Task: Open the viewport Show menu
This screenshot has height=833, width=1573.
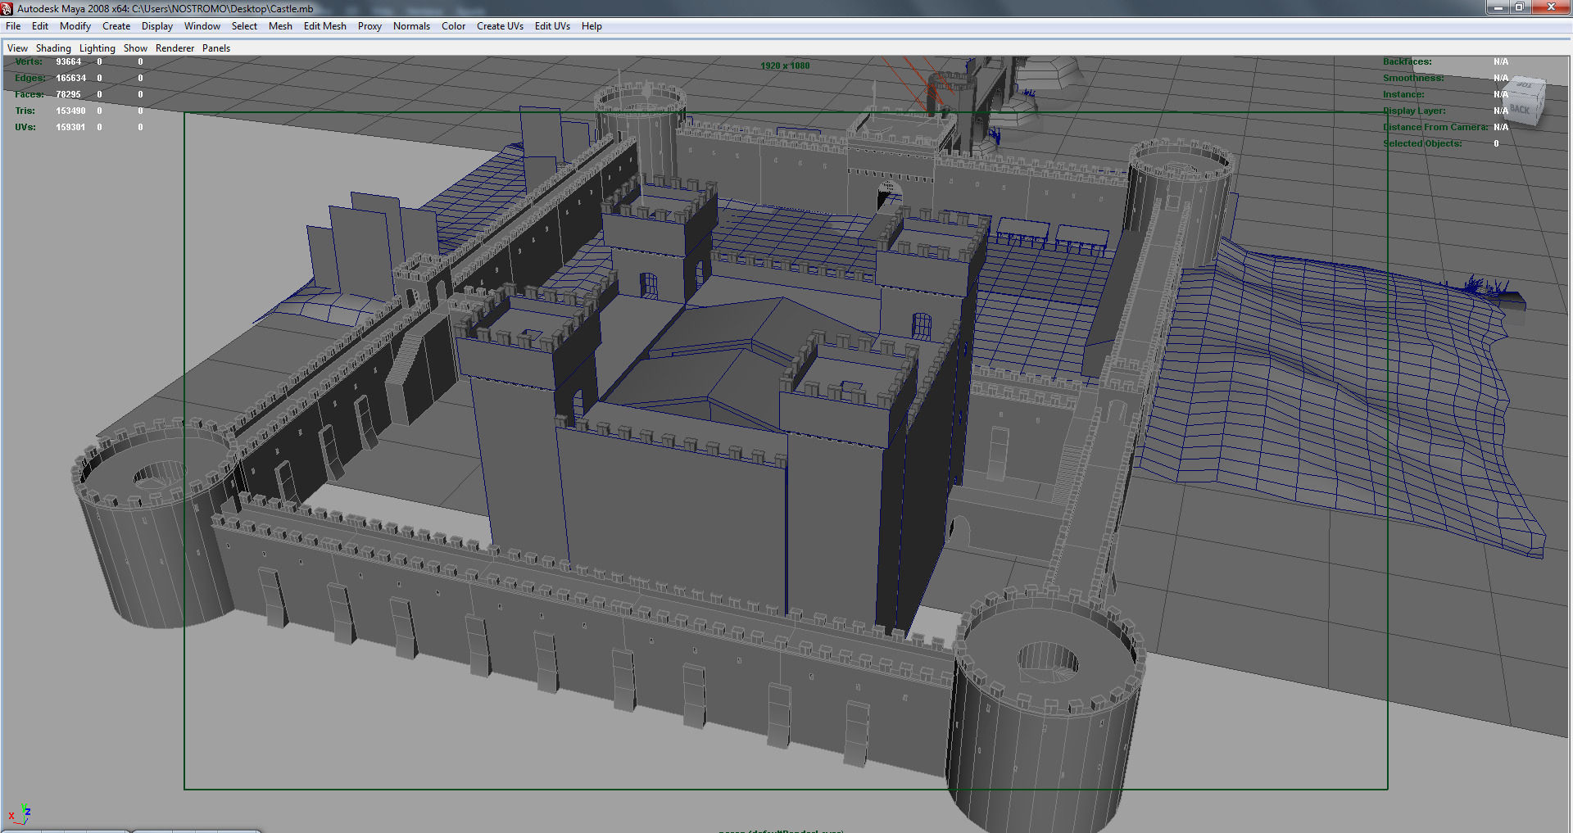Action: (x=135, y=48)
